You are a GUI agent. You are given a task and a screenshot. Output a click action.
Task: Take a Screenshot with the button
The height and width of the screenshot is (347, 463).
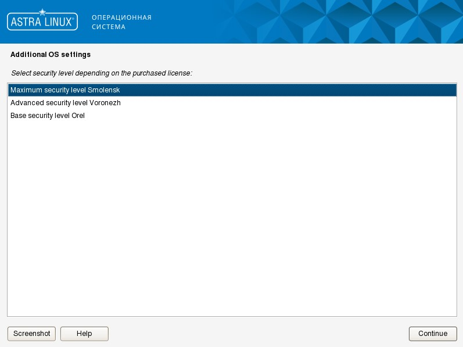[x=31, y=334]
